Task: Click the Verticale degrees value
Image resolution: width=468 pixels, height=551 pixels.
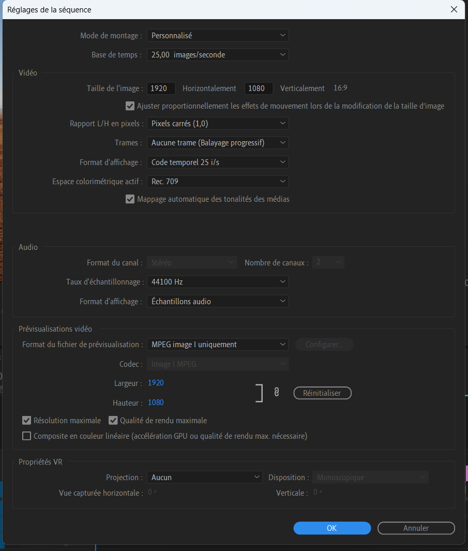Action: 318,492
